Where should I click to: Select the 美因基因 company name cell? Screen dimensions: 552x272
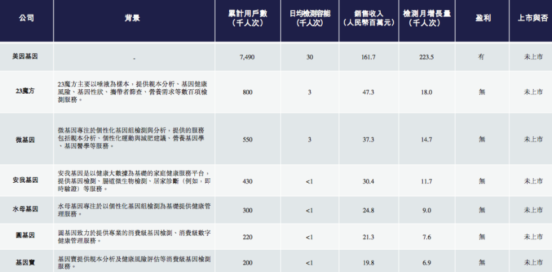point(25,57)
